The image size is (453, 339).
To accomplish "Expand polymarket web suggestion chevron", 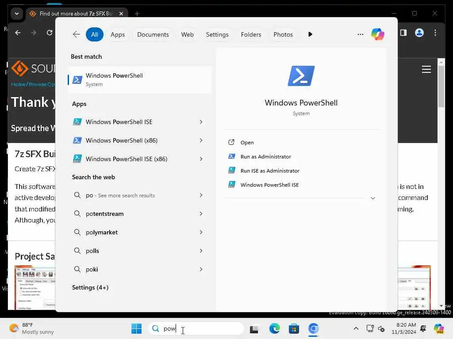I will tap(201, 232).
